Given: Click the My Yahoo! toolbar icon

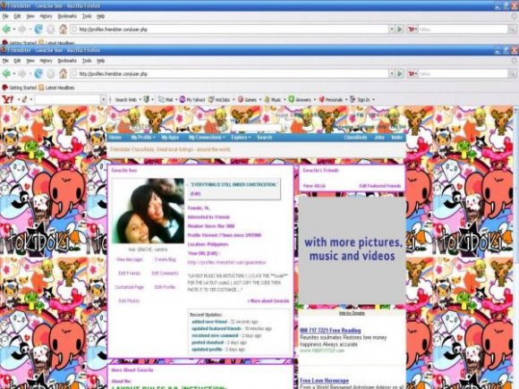Looking at the screenshot, I should click(x=182, y=99).
